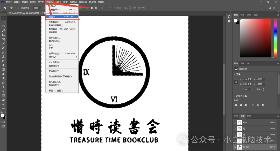Switch to the 色板 tab

point(242,15)
